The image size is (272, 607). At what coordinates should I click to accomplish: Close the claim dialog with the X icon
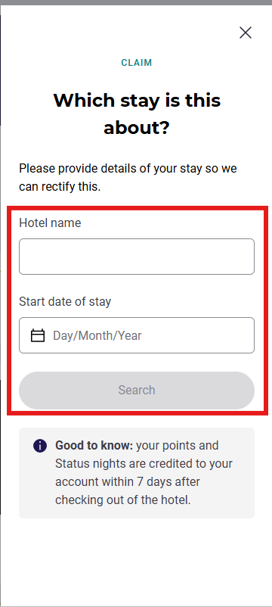246,33
